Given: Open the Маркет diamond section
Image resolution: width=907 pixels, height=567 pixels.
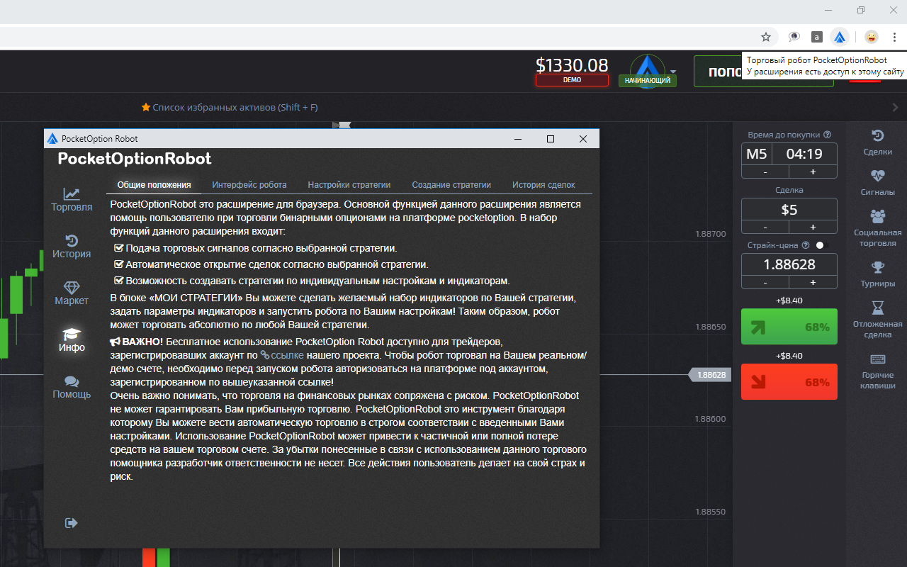Looking at the screenshot, I should 72,293.
